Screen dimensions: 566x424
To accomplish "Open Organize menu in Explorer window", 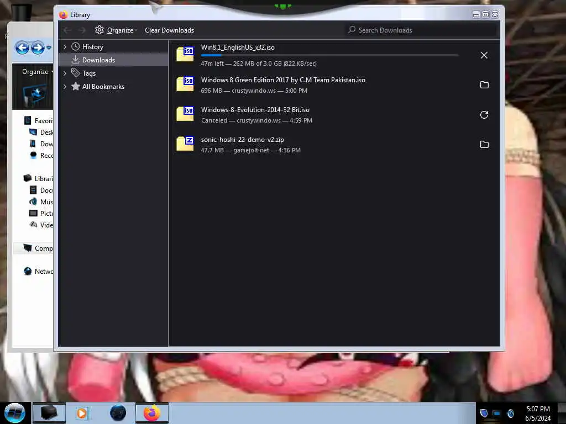I will pos(37,71).
